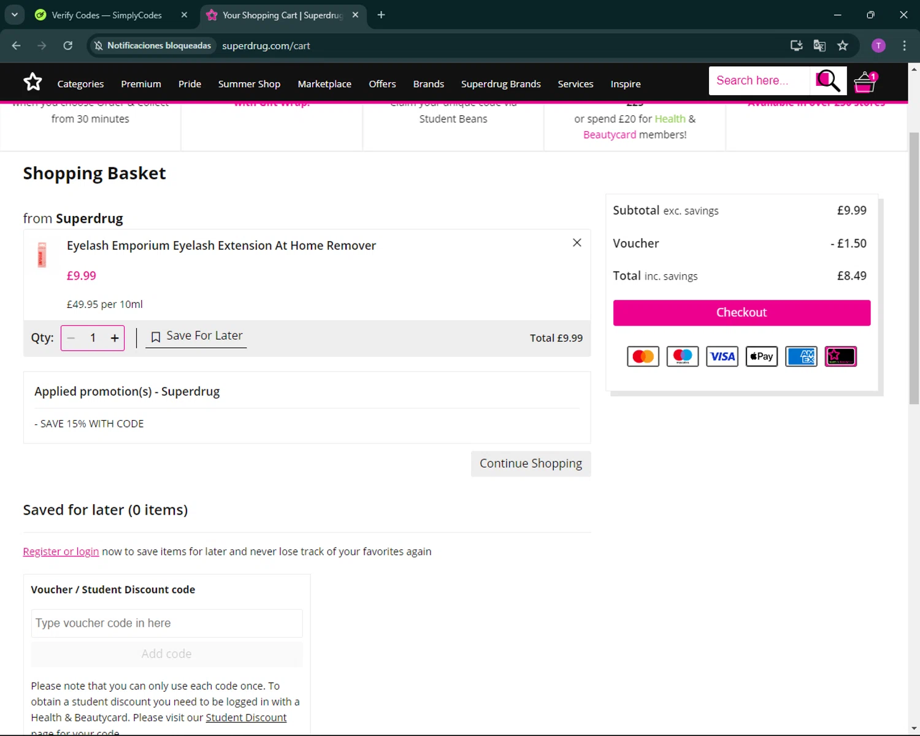The height and width of the screenshot is (736, 920).
Task: Click the Visa payment icon
Action: click(722, 356)
